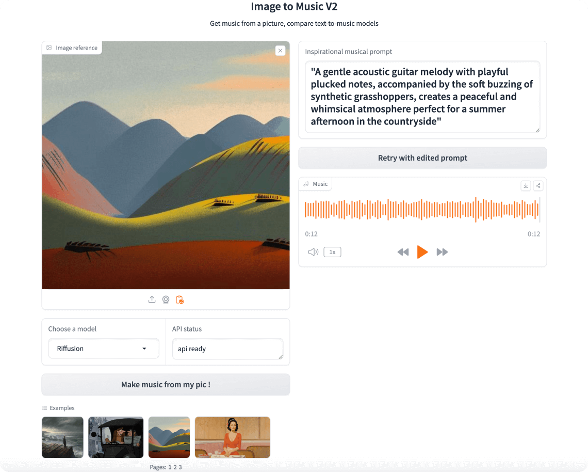Remove the image with the X button

[280, 51]
